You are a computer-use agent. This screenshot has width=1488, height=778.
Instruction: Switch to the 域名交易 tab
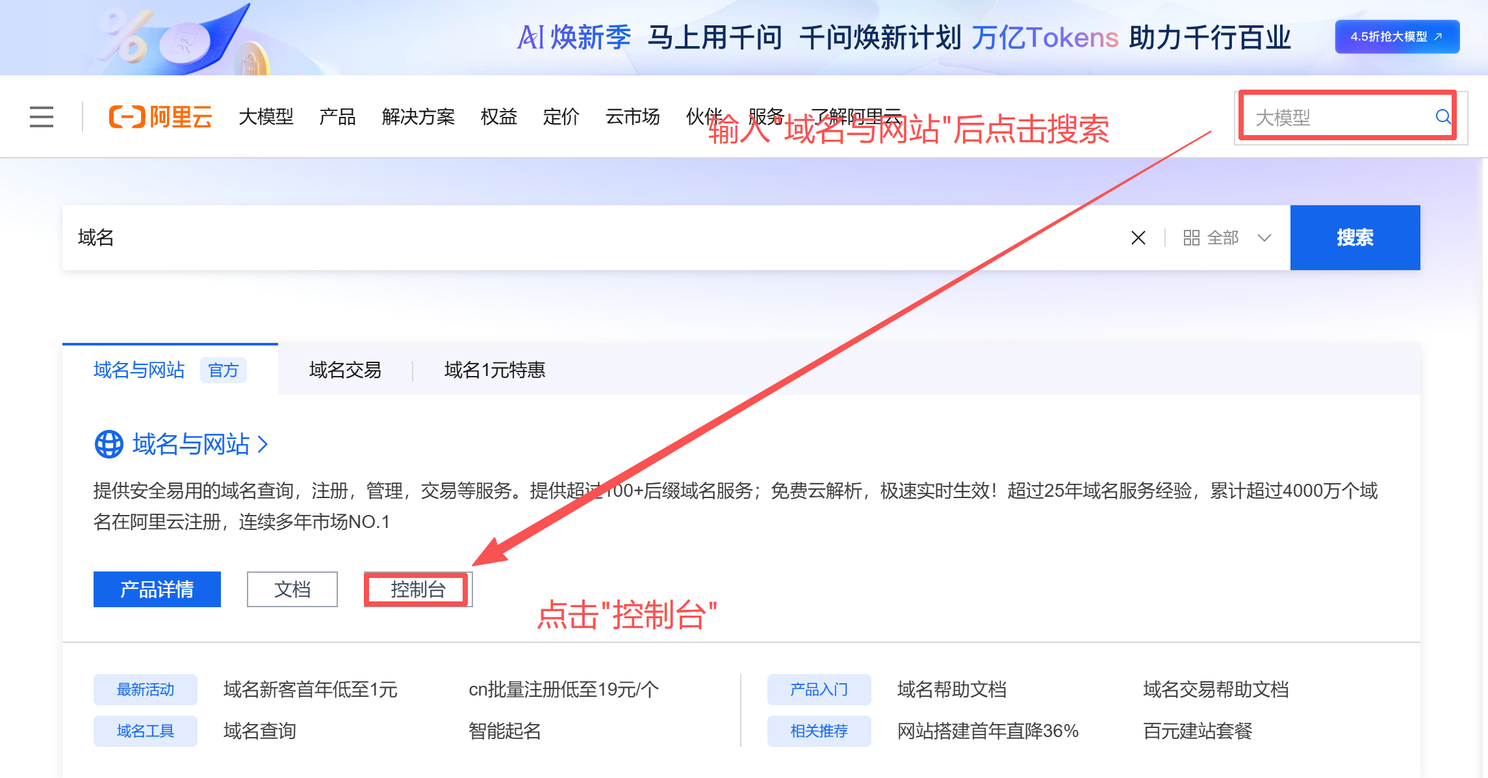(x=345, y=370)
